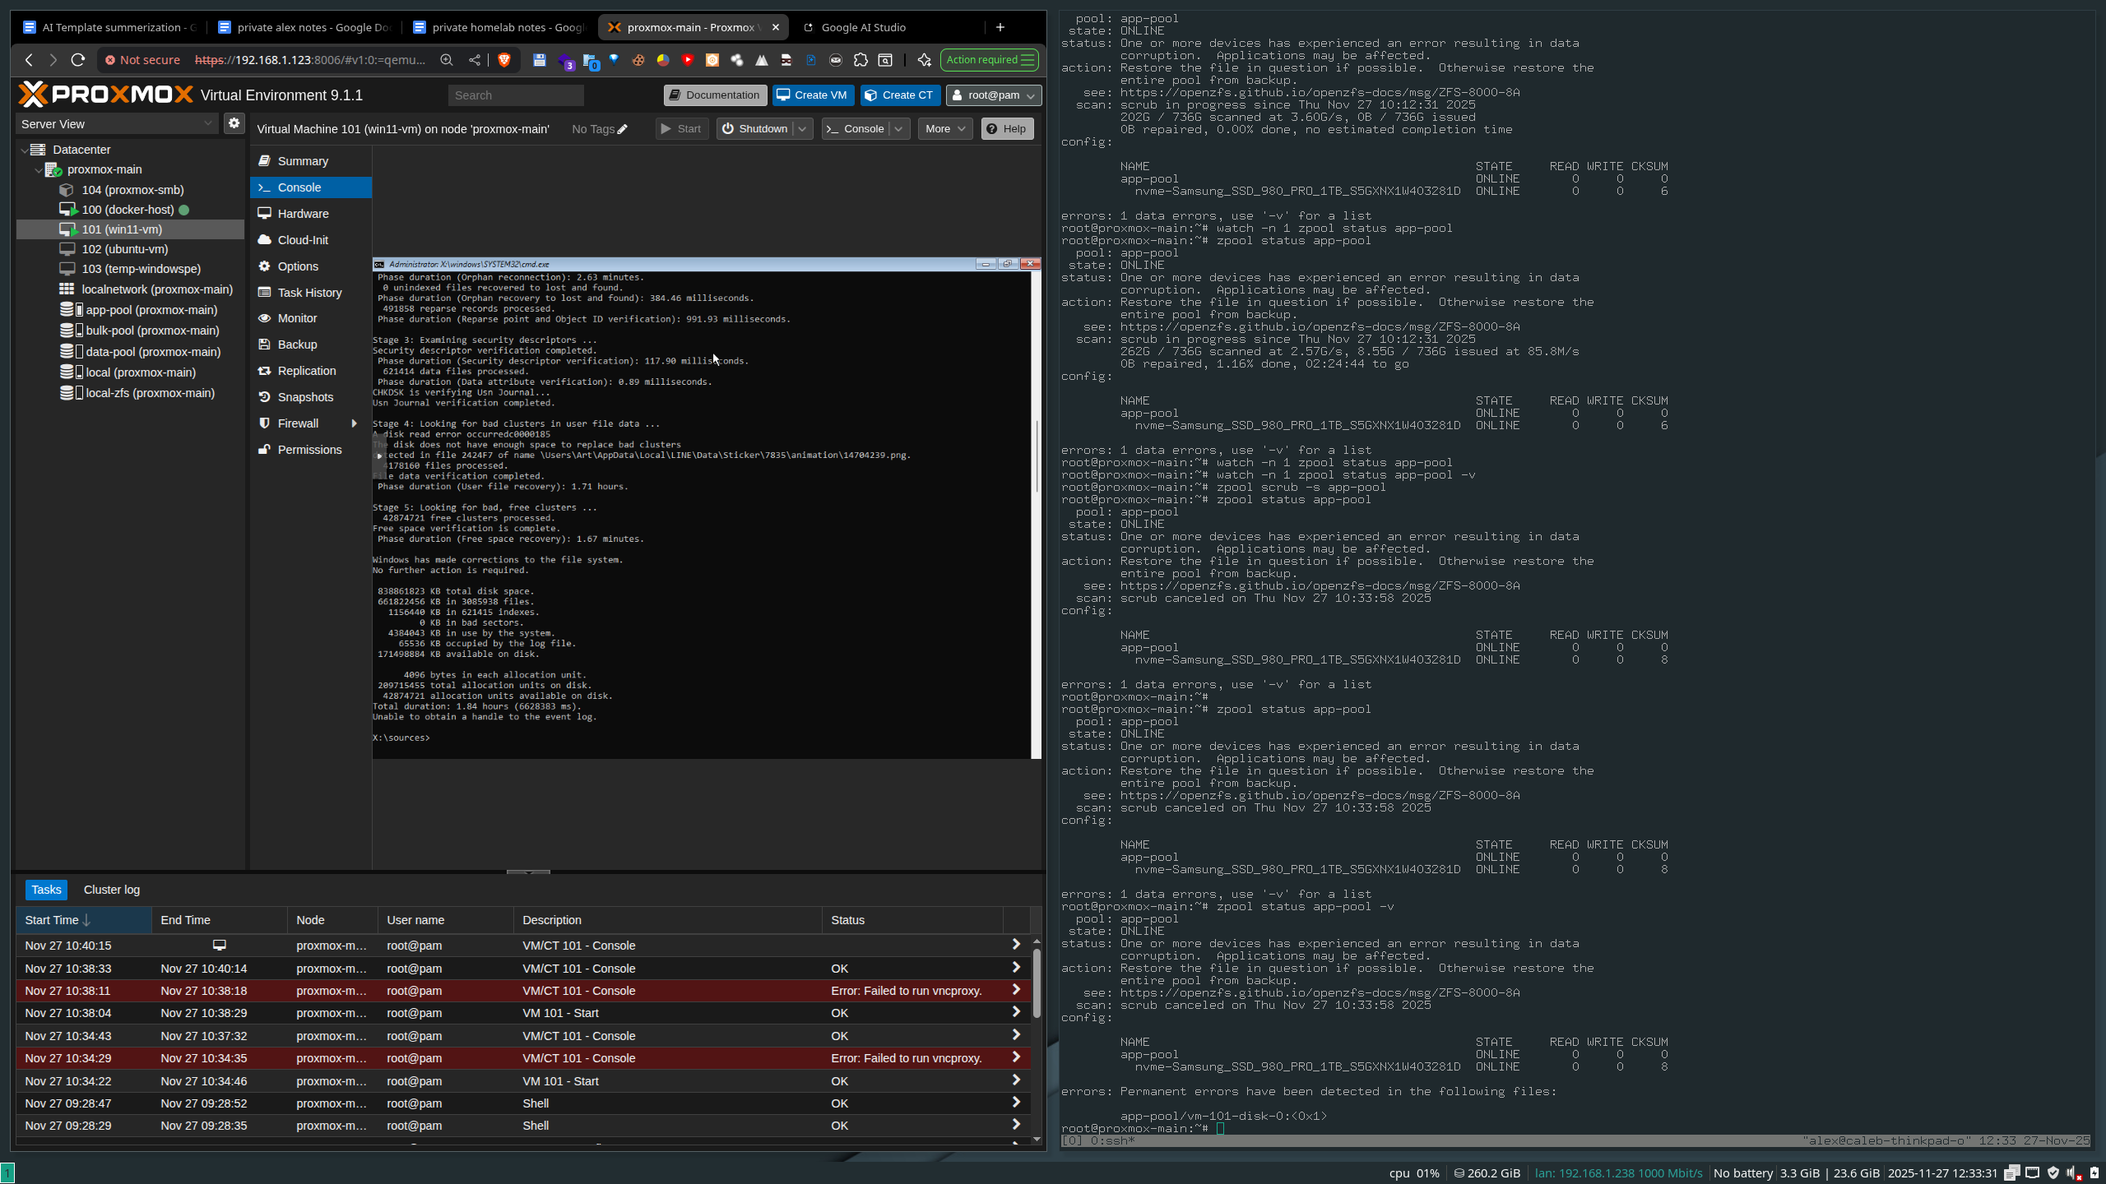Screen dimensions: 2106x1184
Task: Open the root@pam user menu
Action: pos(993,95)
